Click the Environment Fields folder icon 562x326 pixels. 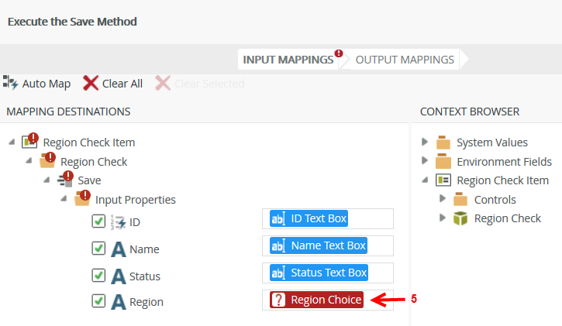[443, 162]
